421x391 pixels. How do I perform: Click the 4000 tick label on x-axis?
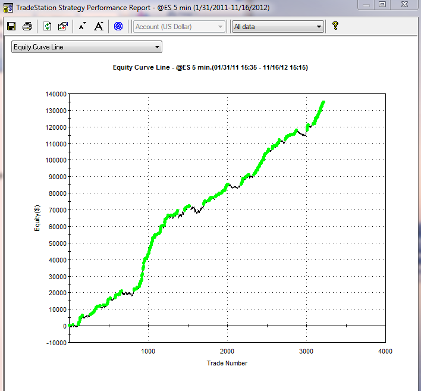coord(385,351)
